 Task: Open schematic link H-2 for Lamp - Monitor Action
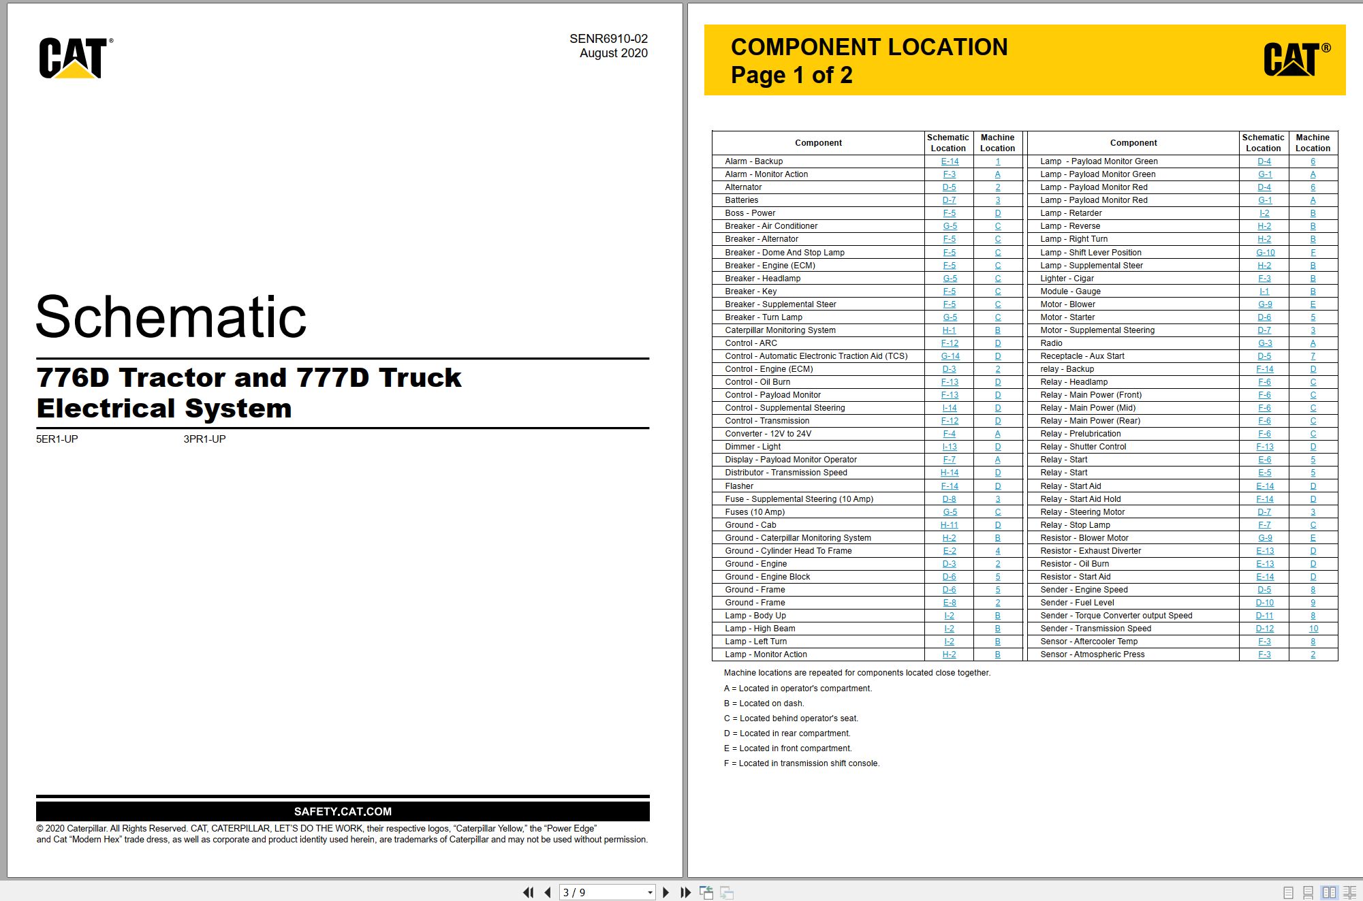pyautogui.click(x=950, y=654)
